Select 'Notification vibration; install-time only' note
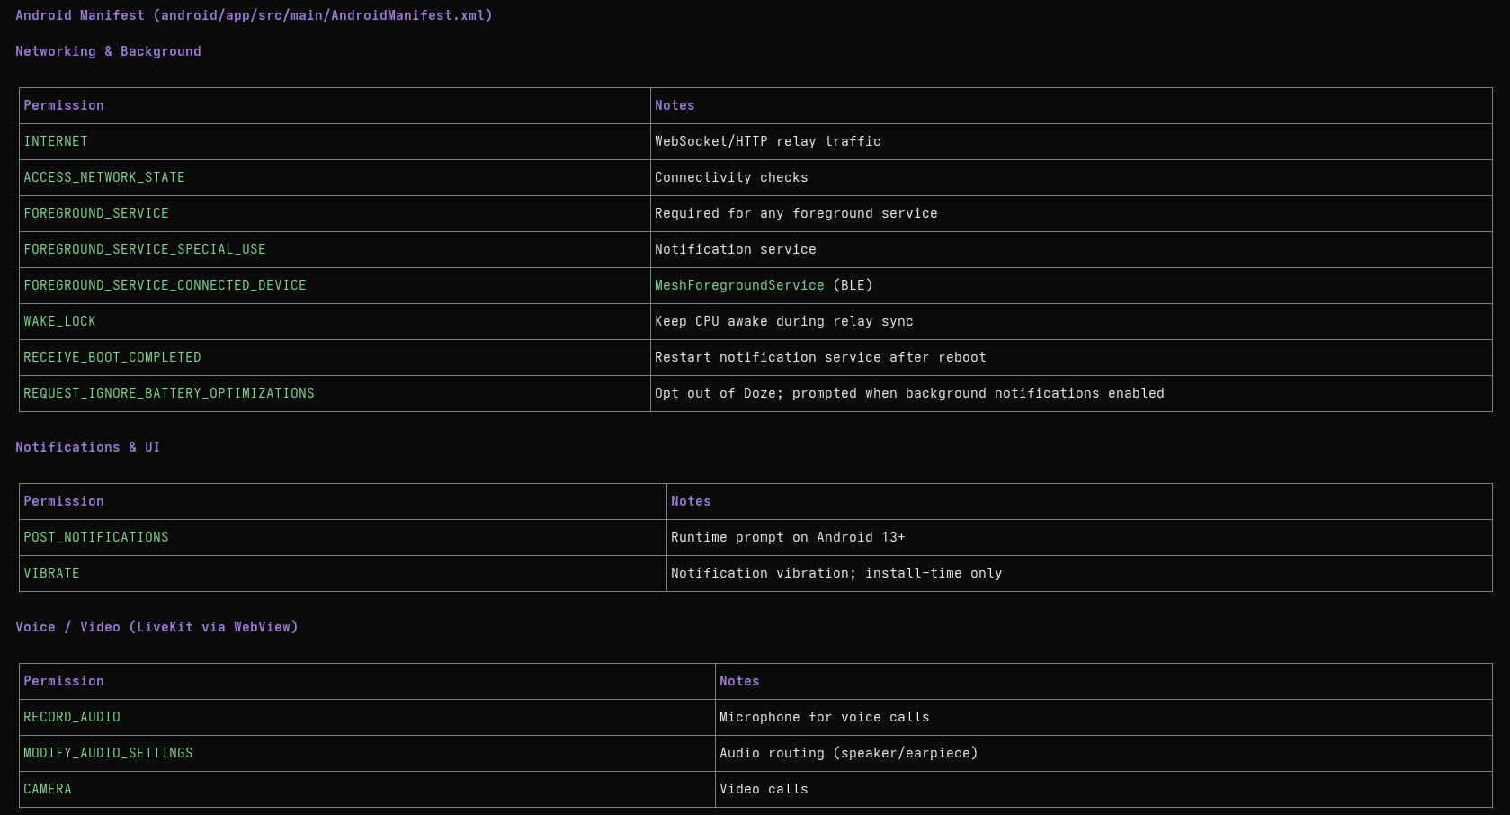The image size is (1510, 815). click(836, 573)
